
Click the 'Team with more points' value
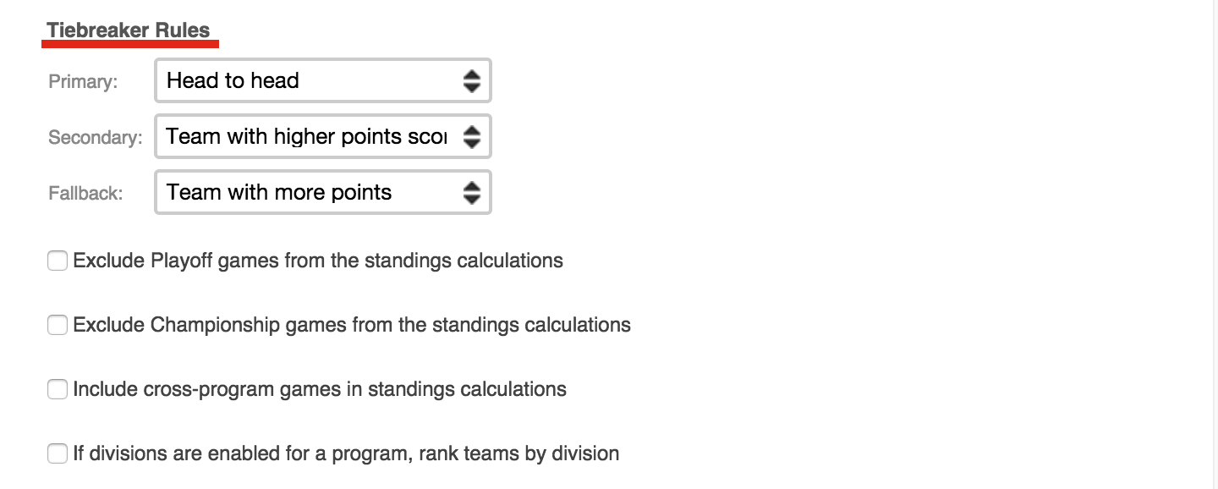click(x=279, y=192)
